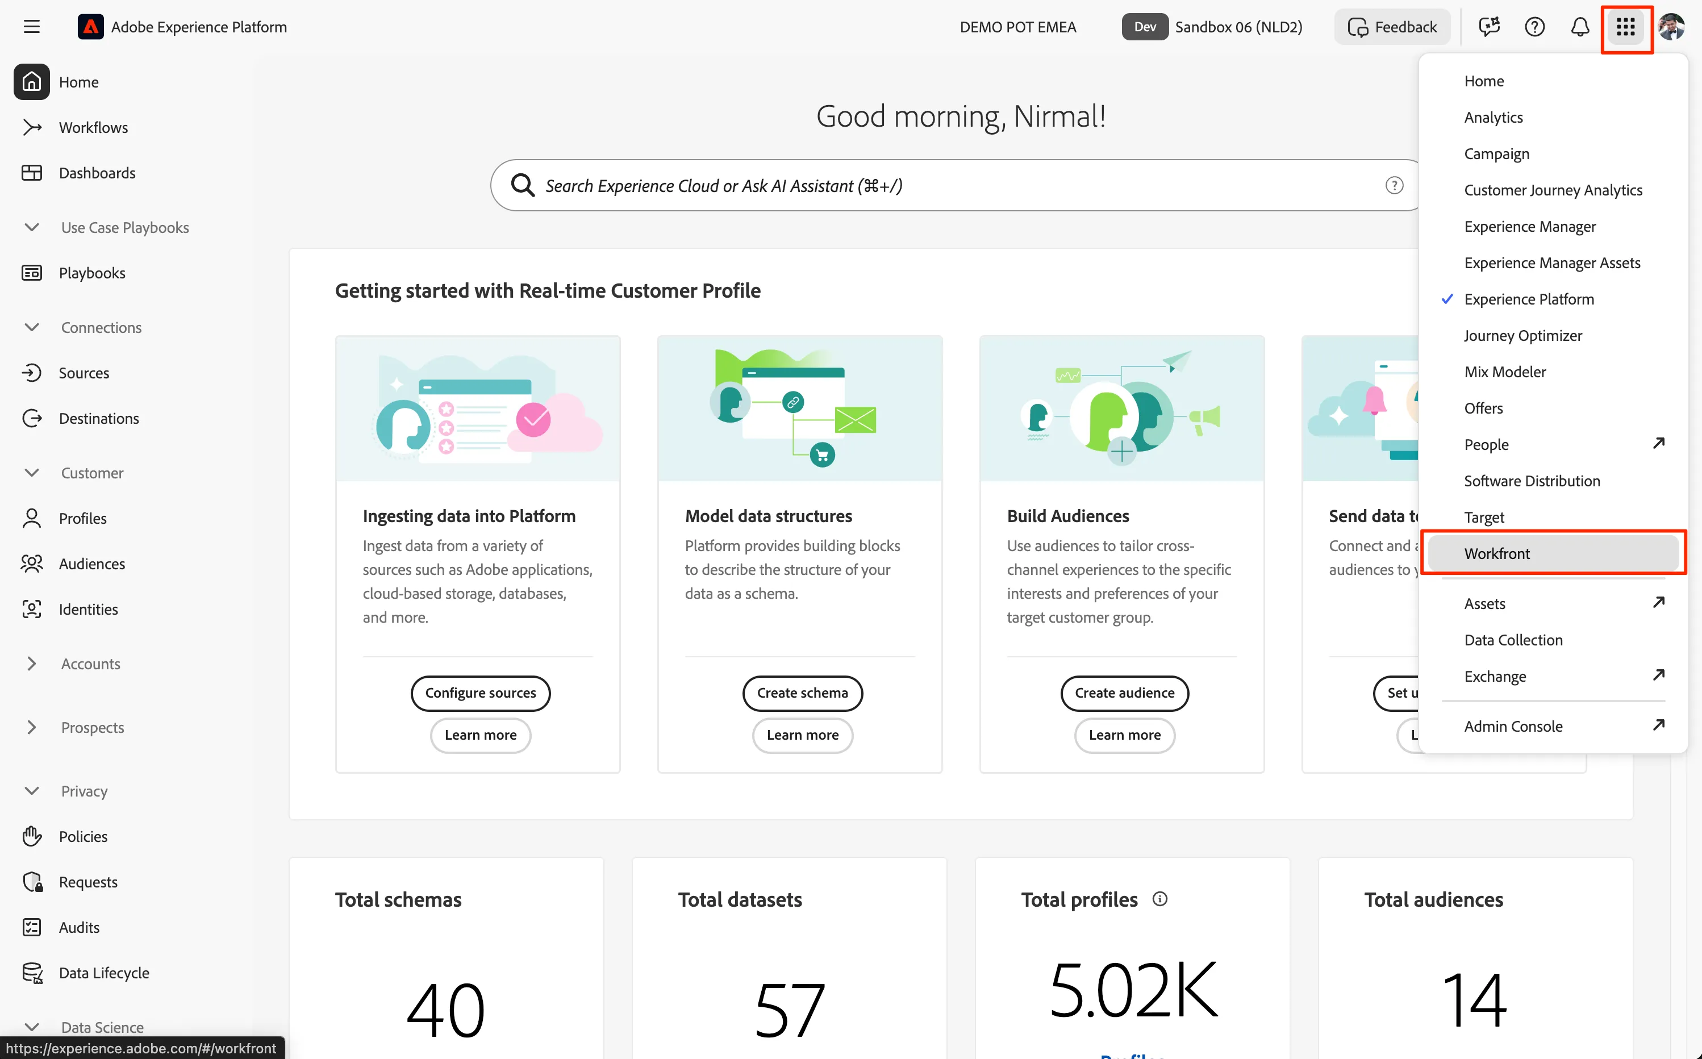Screen dimensions: 1702x1059
Task: Select Mix Modeler in the app switcher
Action: [x=1553, y=372]
